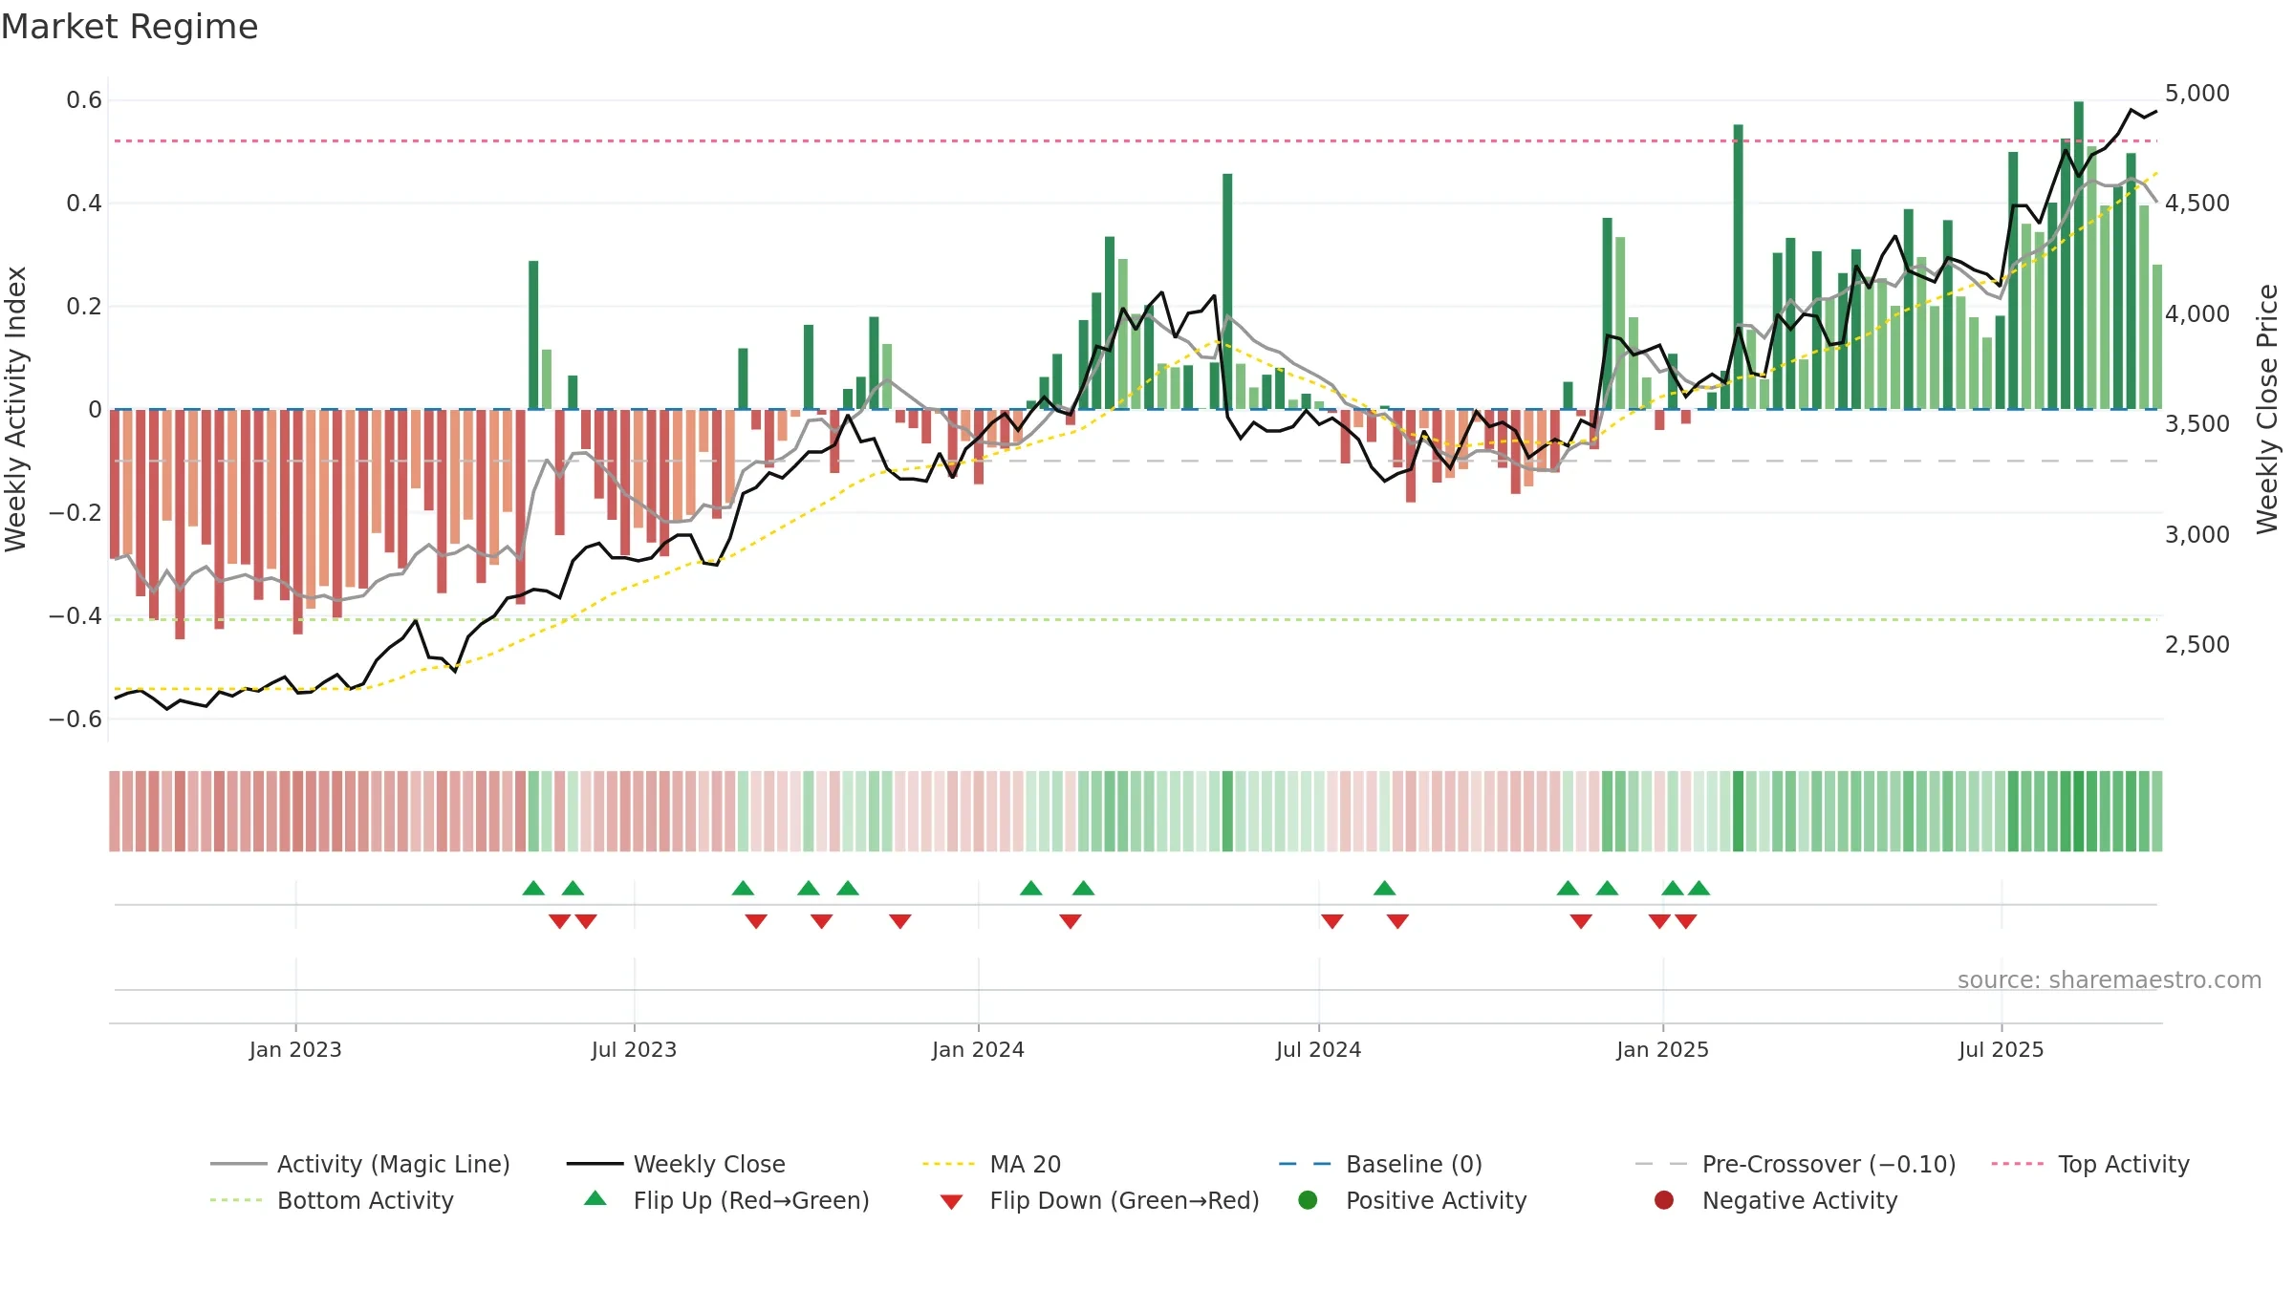This screenshot has height=1290, width=2294.
Task: Click the red triangle Flip Down legend icon
Action: (x=951, y=1202)
